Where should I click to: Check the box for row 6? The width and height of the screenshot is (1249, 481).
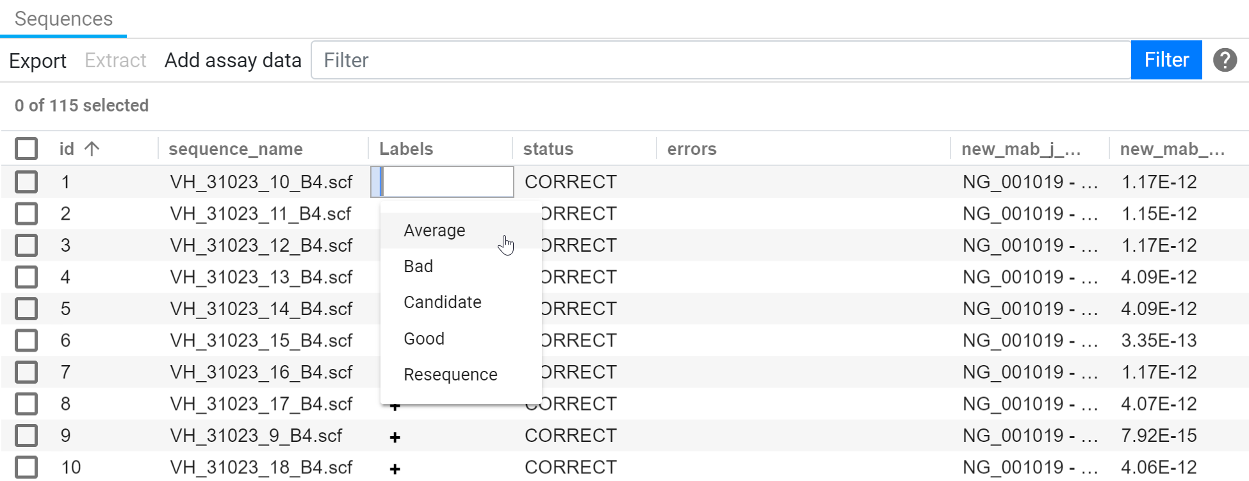26,340
